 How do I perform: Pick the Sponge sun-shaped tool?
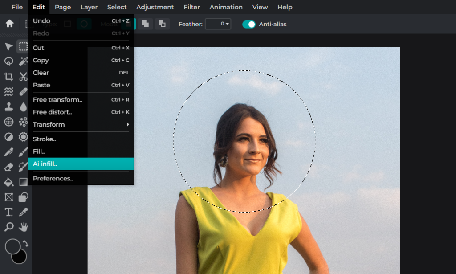click(x=23, y=137)
